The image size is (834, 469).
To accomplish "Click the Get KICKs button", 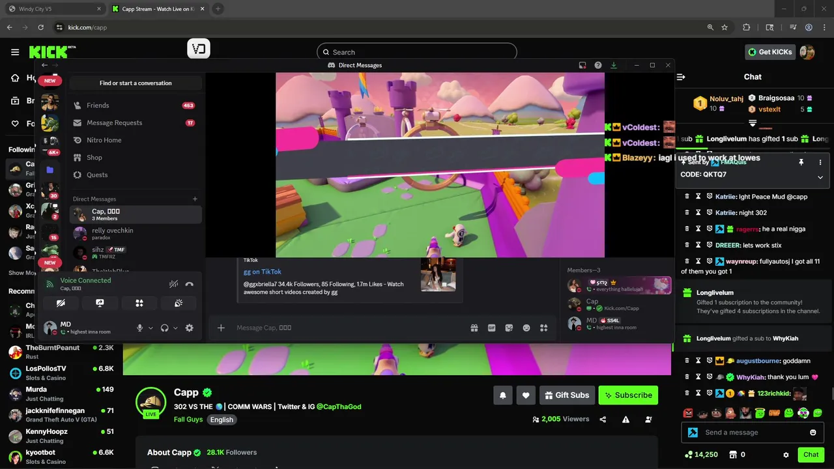I will [770, 52].
